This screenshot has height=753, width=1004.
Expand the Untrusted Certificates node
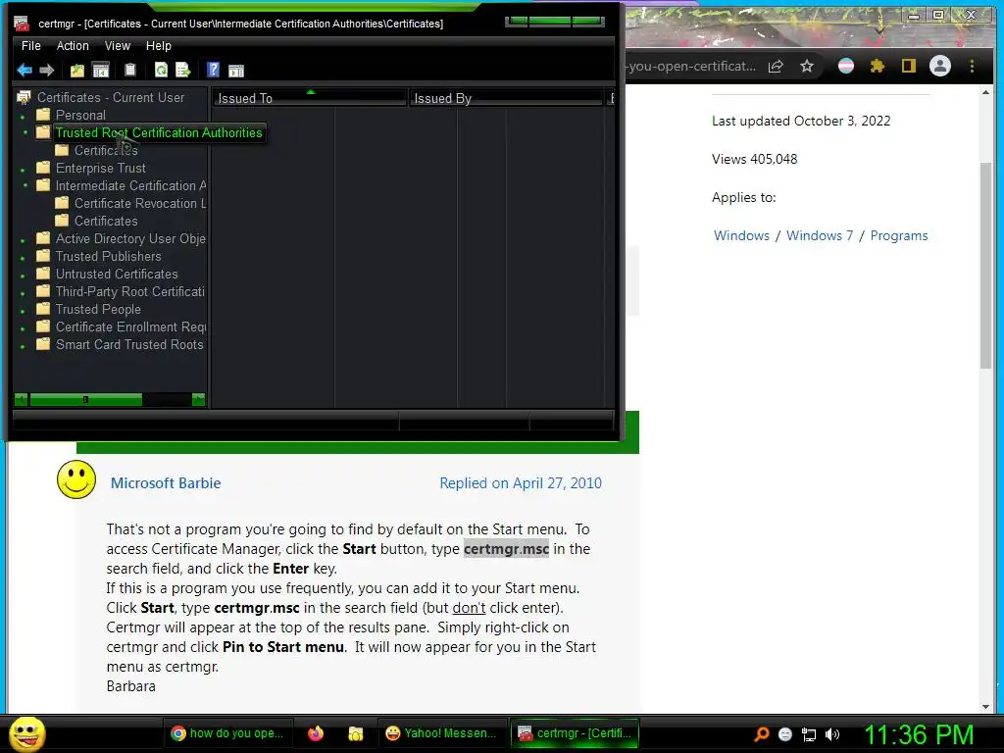[24, 276]
